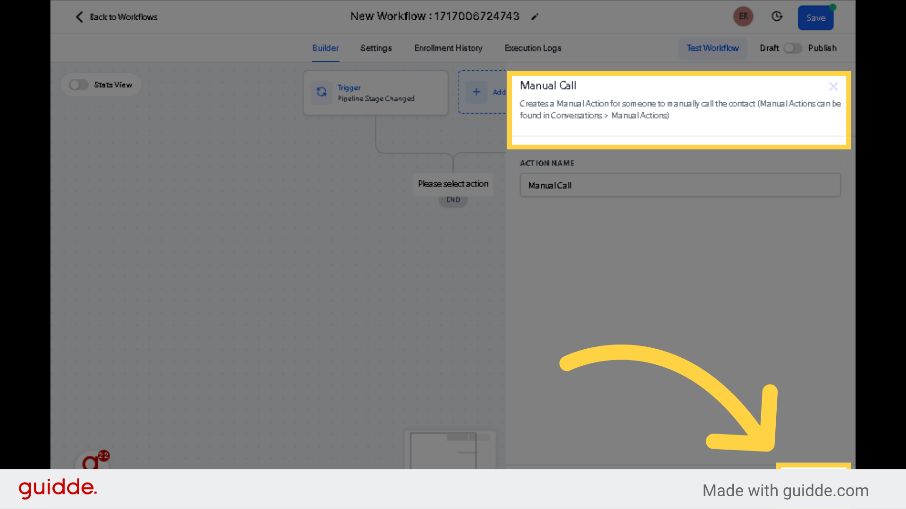Select the Pipeline Stage Changed trigger
Viewport: 906px width, 509px height.
[376, 93]
